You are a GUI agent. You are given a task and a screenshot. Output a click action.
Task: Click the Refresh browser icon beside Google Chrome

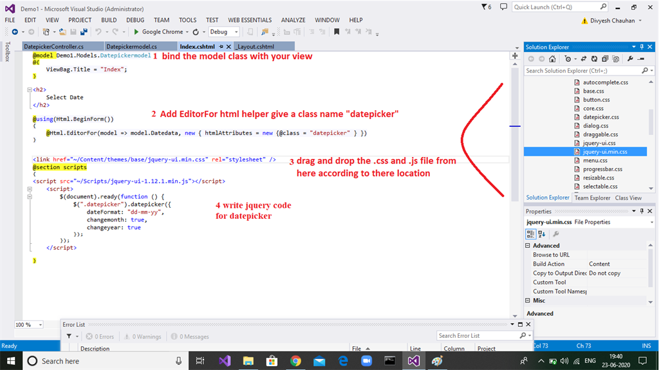196,32
